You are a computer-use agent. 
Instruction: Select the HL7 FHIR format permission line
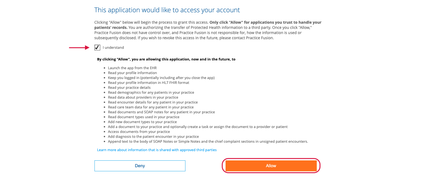click(x=149, y=83)
